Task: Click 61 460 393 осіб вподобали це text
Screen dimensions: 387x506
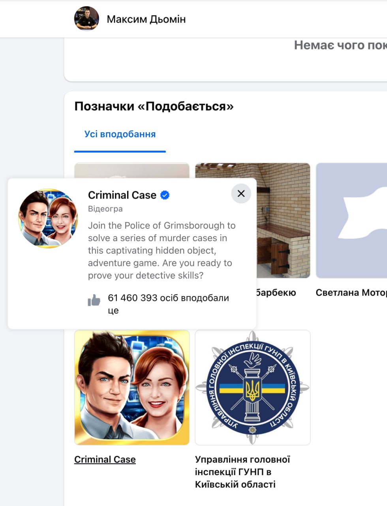Action: point(168,304)
